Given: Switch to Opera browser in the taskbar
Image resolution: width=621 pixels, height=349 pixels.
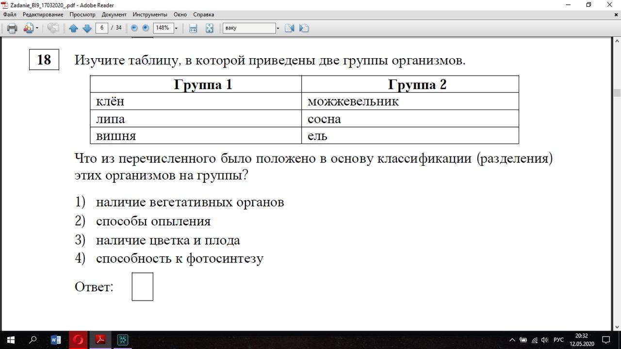Looking at the screenshot, I should [78, 340].
